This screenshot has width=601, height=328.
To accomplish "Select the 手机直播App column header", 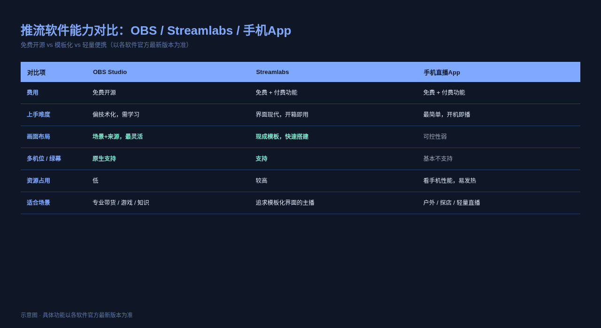I will pyautogui.click(x=442, y=73).
